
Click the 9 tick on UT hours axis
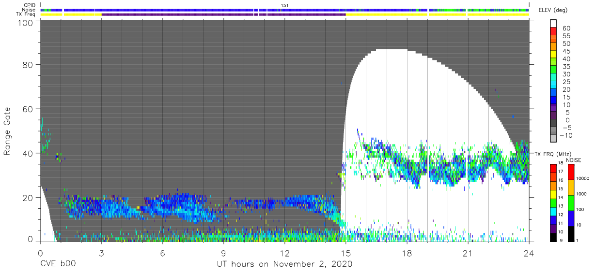224,253
